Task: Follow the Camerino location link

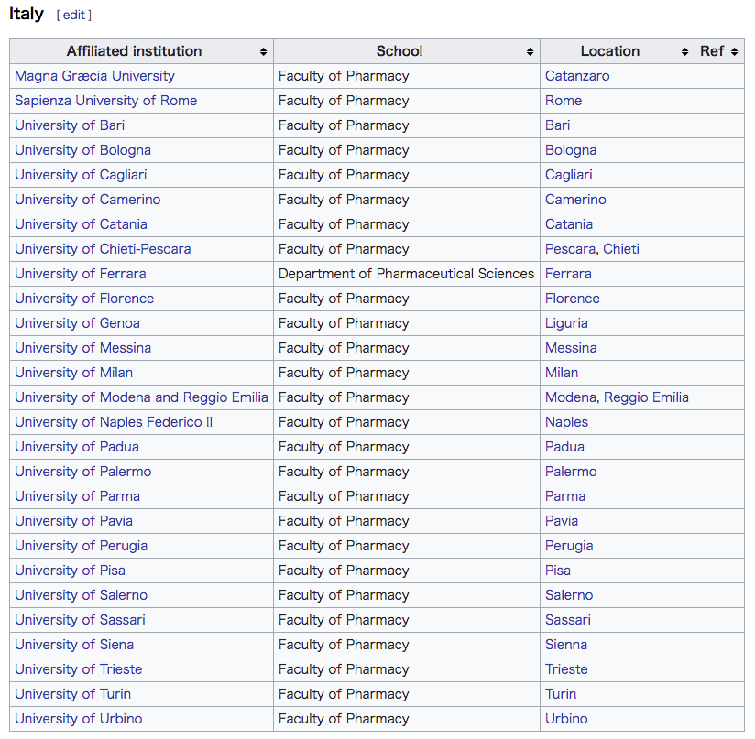Action: 575,200
